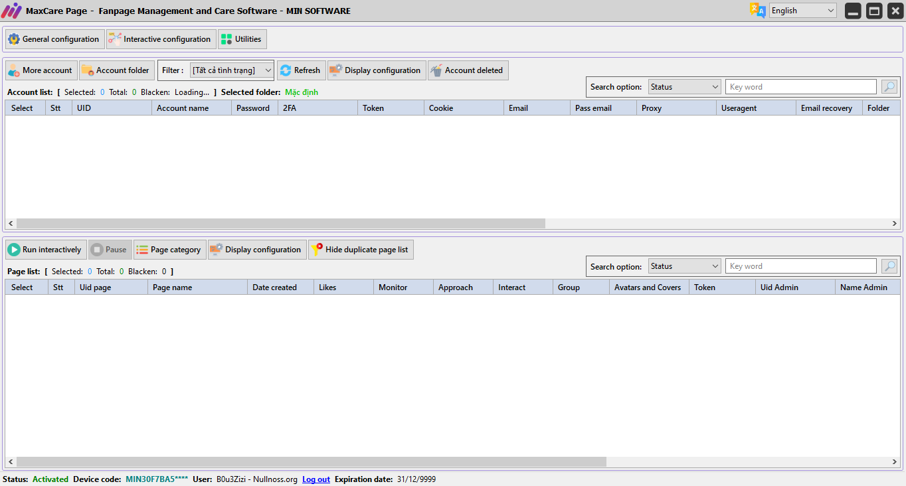Refresh the account list
This screenshot has width=906, height=486.
click(301, 70)
